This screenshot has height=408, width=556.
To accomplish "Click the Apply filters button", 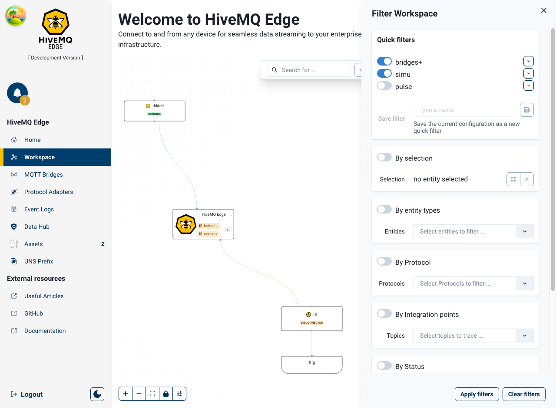I will pos(477,394).
